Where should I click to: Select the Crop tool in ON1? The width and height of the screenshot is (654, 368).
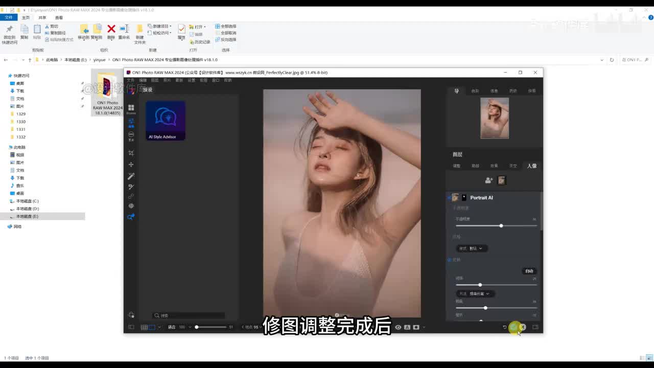[x=131, y=153]
